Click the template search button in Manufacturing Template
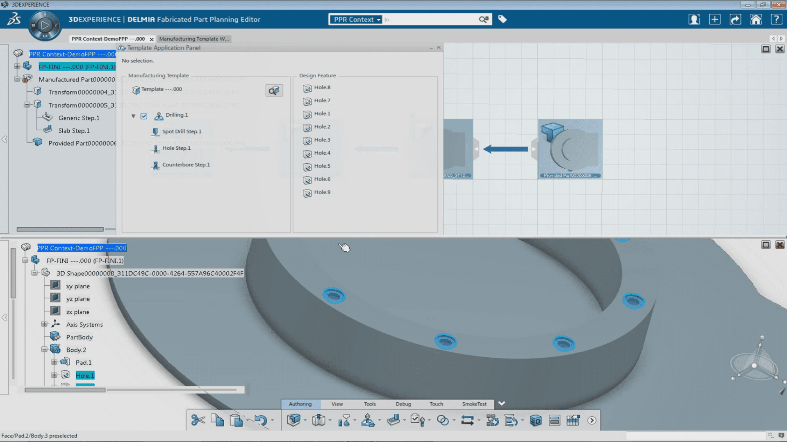 [274, 90]
